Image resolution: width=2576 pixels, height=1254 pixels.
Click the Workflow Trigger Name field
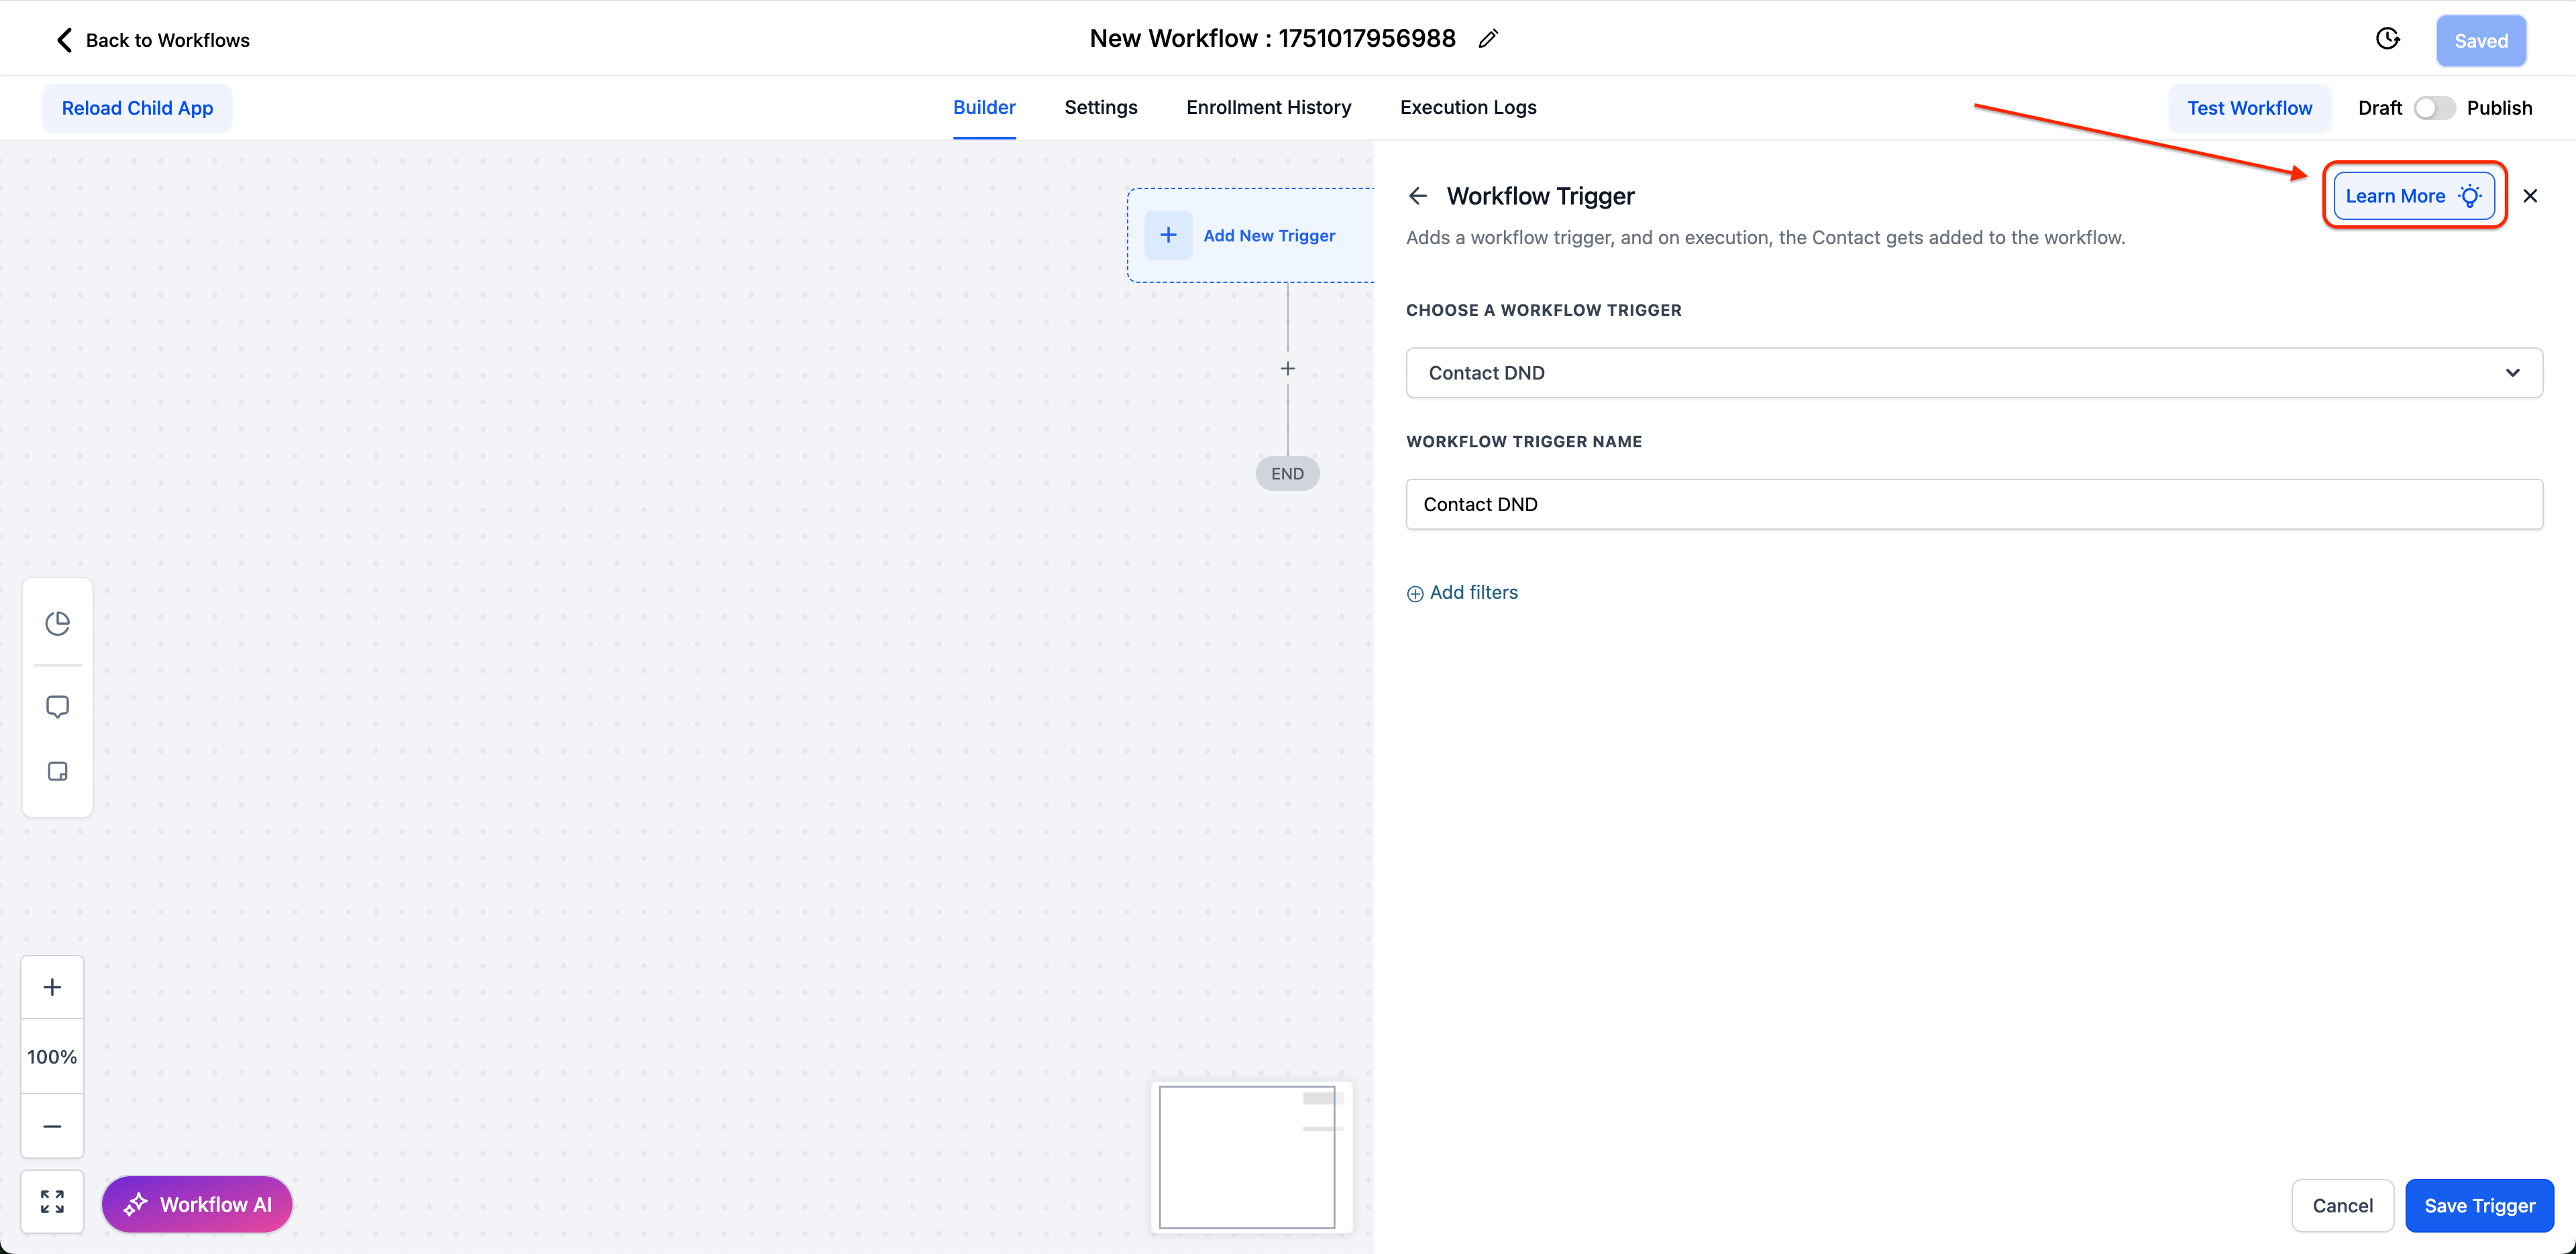tap(1973, 504)
